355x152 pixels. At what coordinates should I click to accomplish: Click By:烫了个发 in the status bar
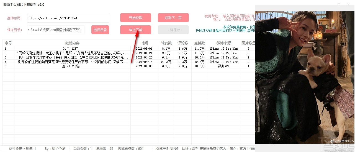pyautogui.click(x=55, y=148)
